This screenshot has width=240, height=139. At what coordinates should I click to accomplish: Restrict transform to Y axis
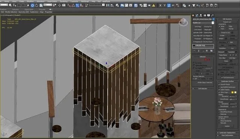coord(165,6)
